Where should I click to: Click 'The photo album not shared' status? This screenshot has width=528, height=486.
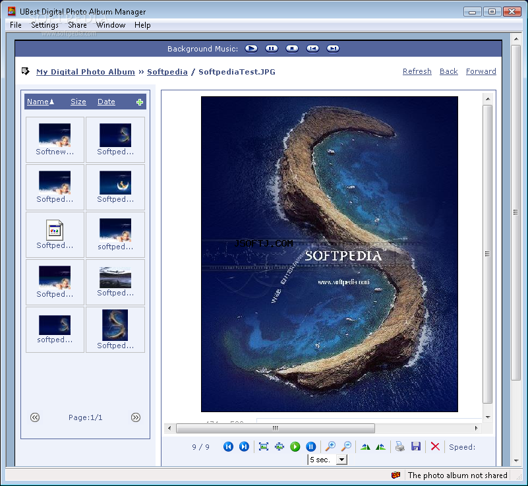(457, 475)
